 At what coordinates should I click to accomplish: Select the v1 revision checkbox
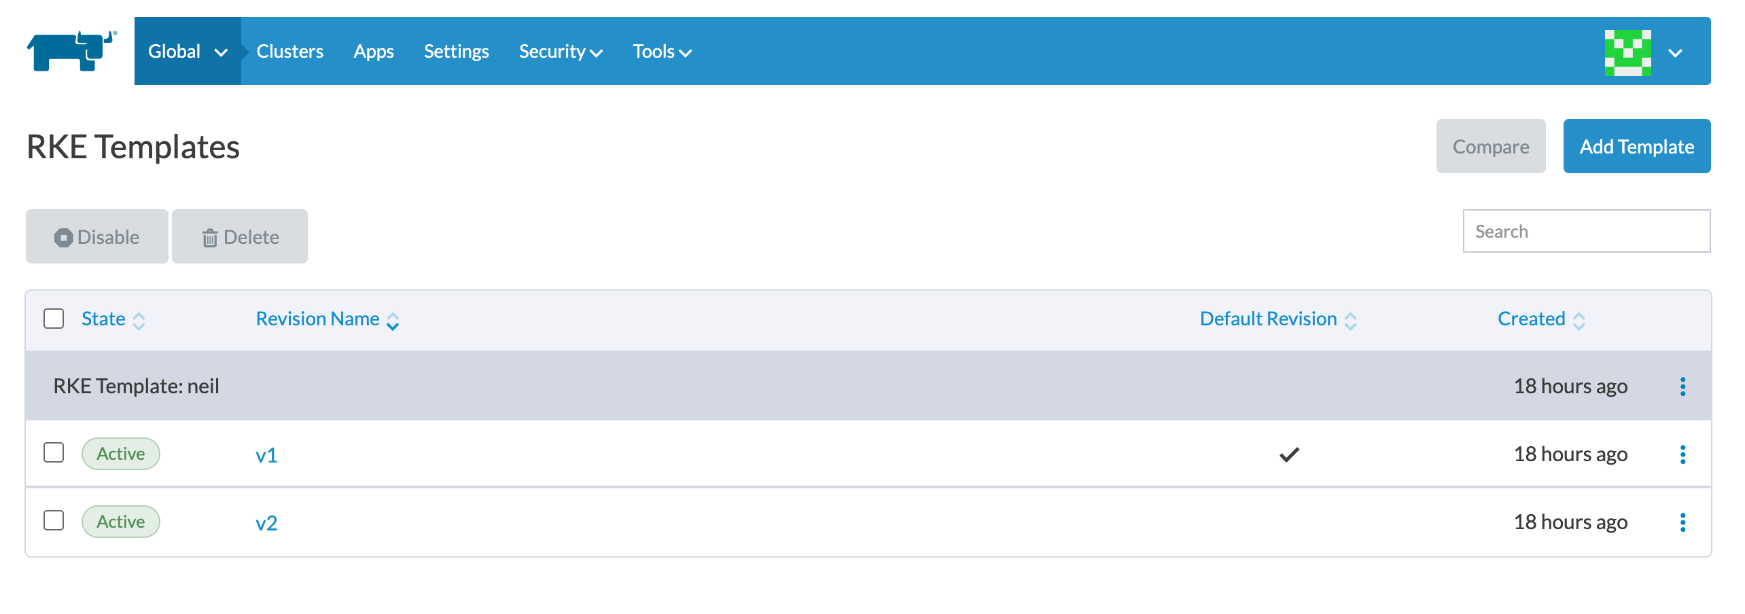pyautogui.click(x=54, y=452)
